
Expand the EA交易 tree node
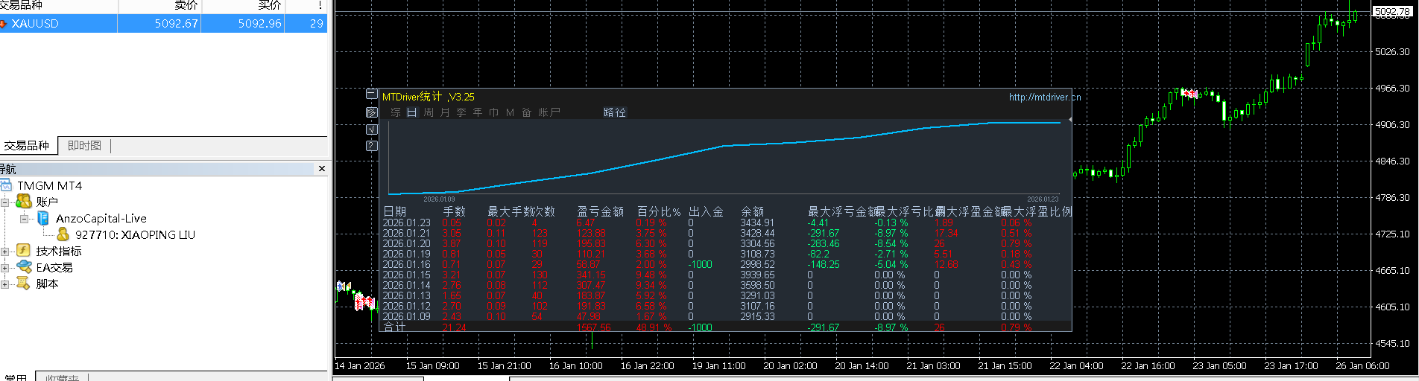[x=5, y=268]
